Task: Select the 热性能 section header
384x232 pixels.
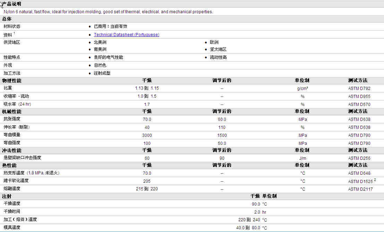Action: (x=9, y=165)
